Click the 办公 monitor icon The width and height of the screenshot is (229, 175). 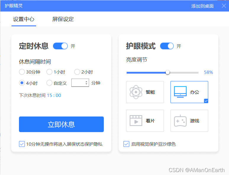[180, 92]
